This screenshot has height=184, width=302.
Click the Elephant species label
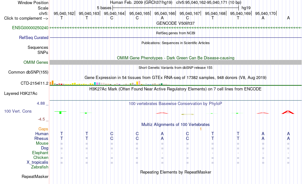point(40,153)
